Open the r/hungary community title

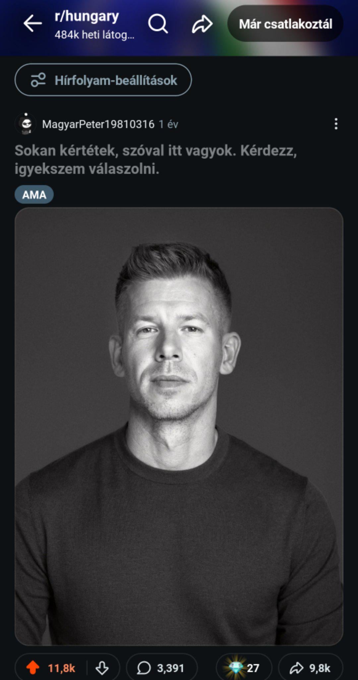[x=87, y=16]
